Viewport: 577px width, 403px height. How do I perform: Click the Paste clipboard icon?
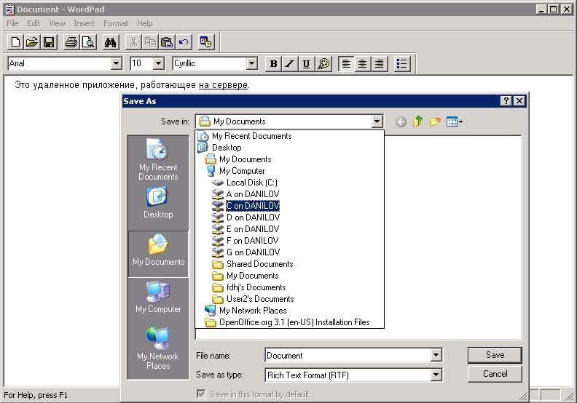[x=167, y=42]
